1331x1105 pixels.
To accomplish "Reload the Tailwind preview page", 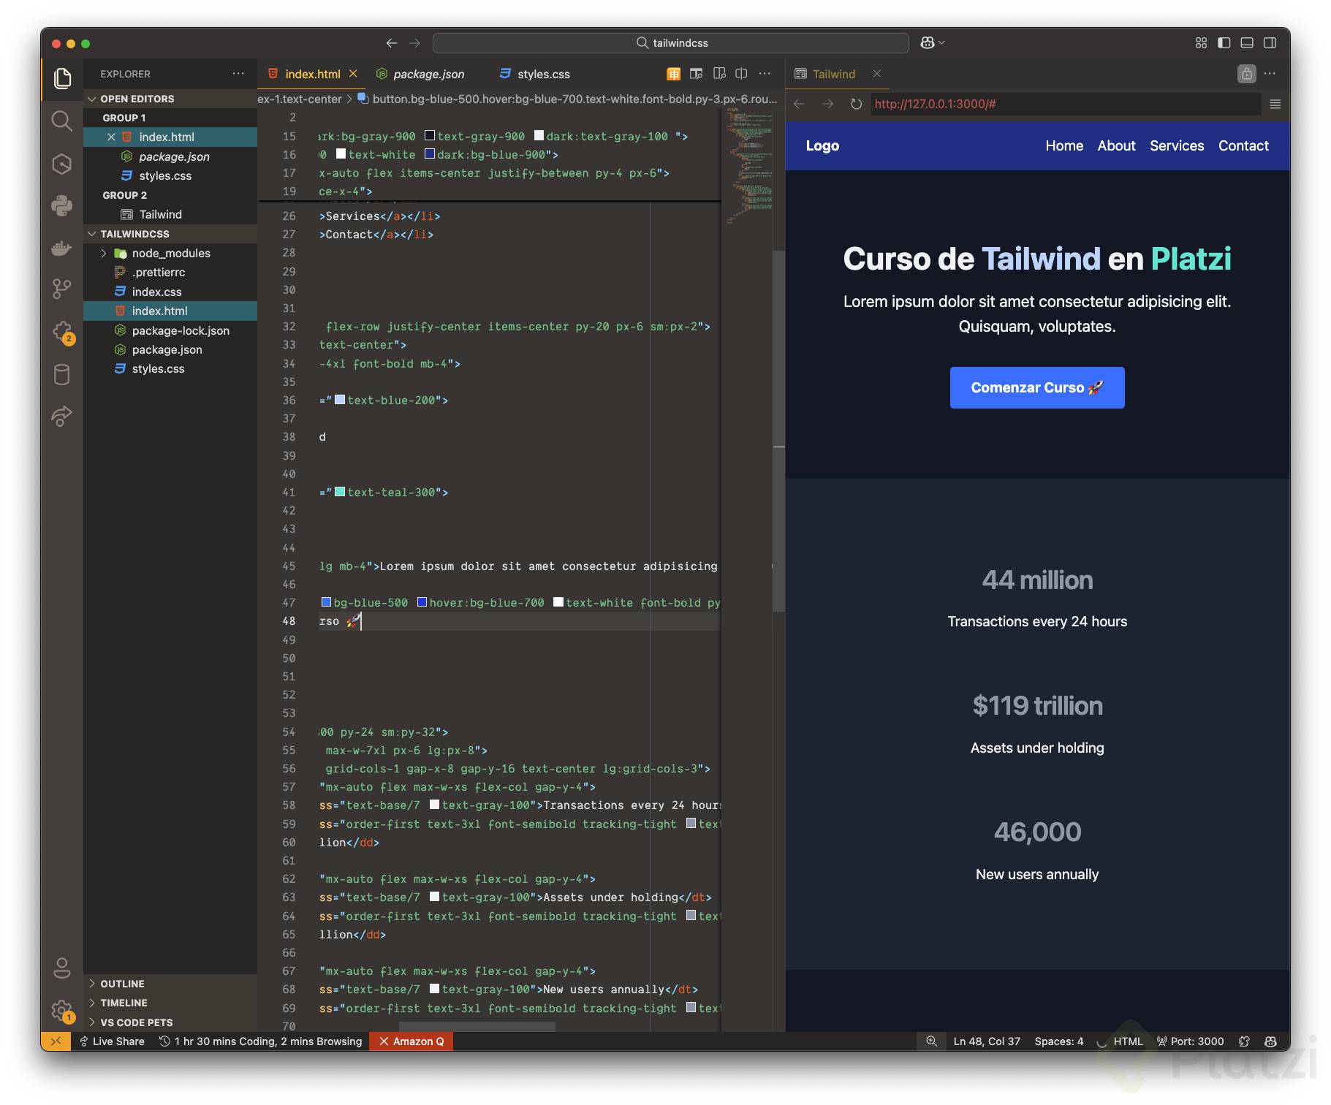I will click(x=856, y=104).
